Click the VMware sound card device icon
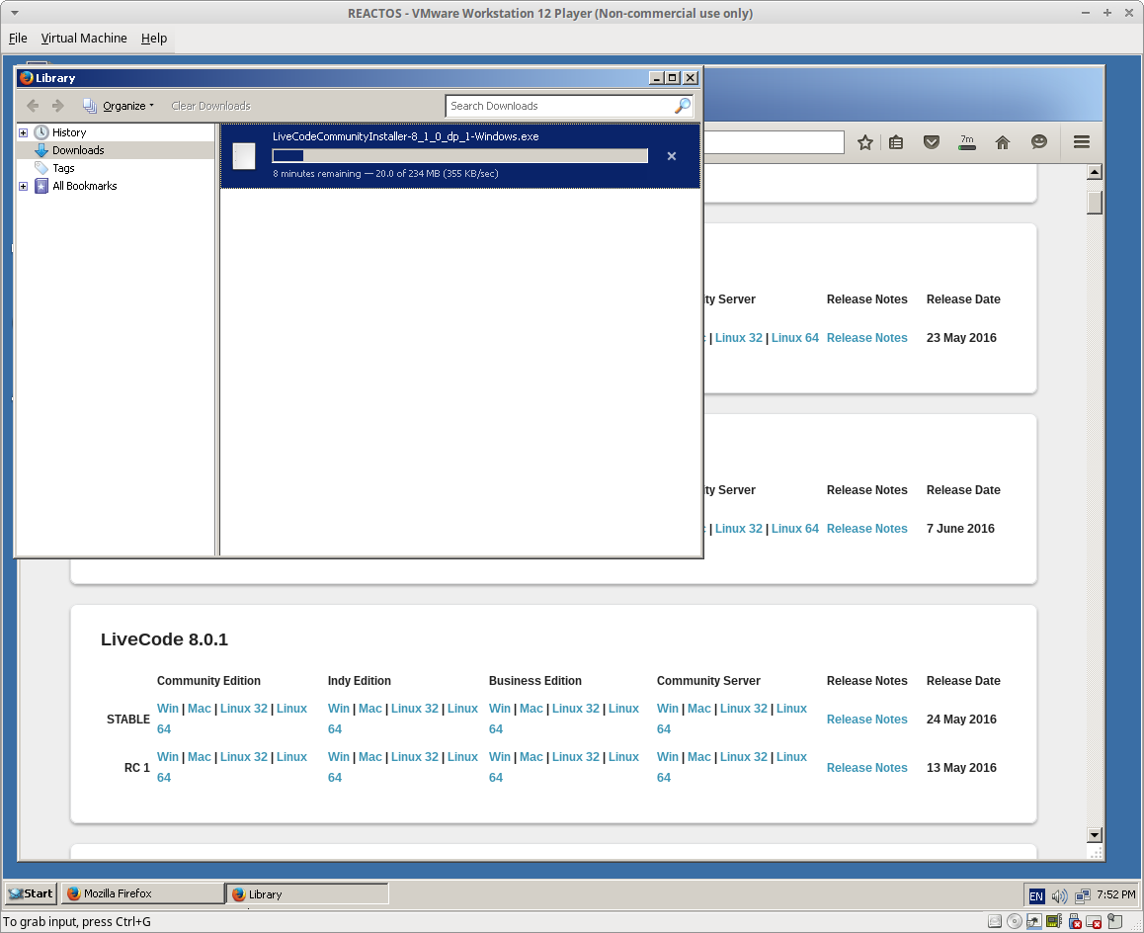 pos(1053,921)
